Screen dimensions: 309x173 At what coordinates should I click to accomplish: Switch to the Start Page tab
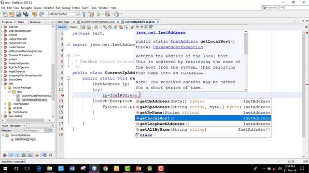64,22
